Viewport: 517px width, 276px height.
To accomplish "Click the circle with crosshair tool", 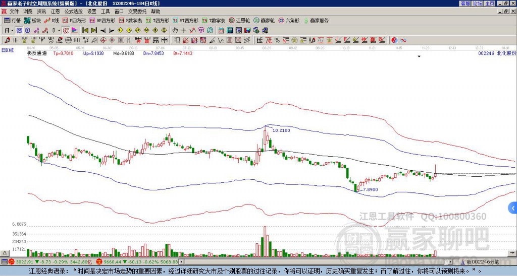I will [x=103, y=40].
